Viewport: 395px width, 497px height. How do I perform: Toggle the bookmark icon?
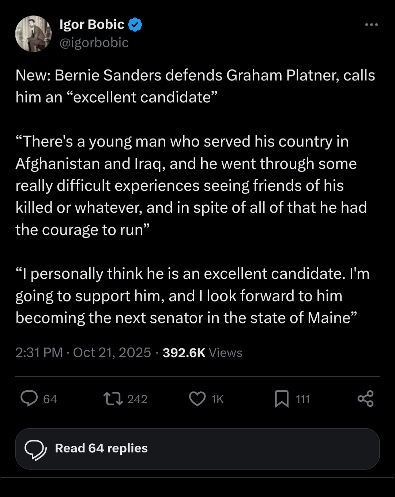(282, 399)
